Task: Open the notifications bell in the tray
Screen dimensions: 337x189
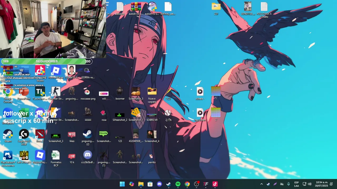Action: 331,184
